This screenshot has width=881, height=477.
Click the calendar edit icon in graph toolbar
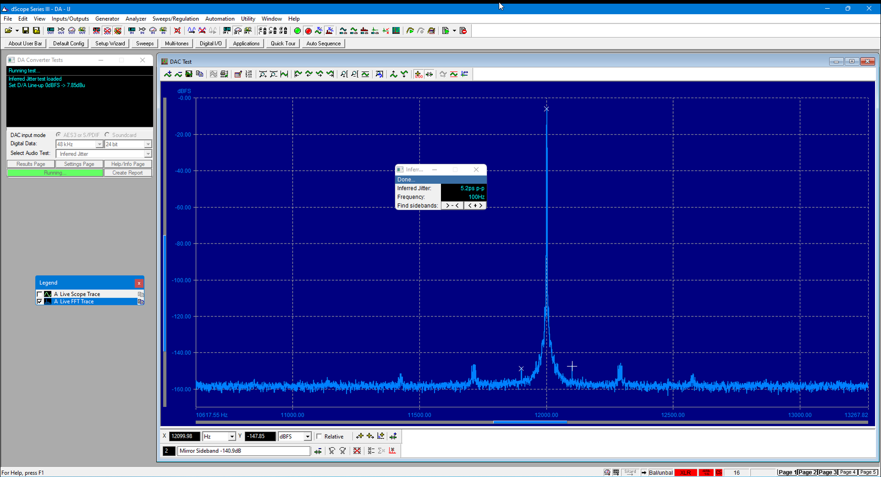coord(238,74)
